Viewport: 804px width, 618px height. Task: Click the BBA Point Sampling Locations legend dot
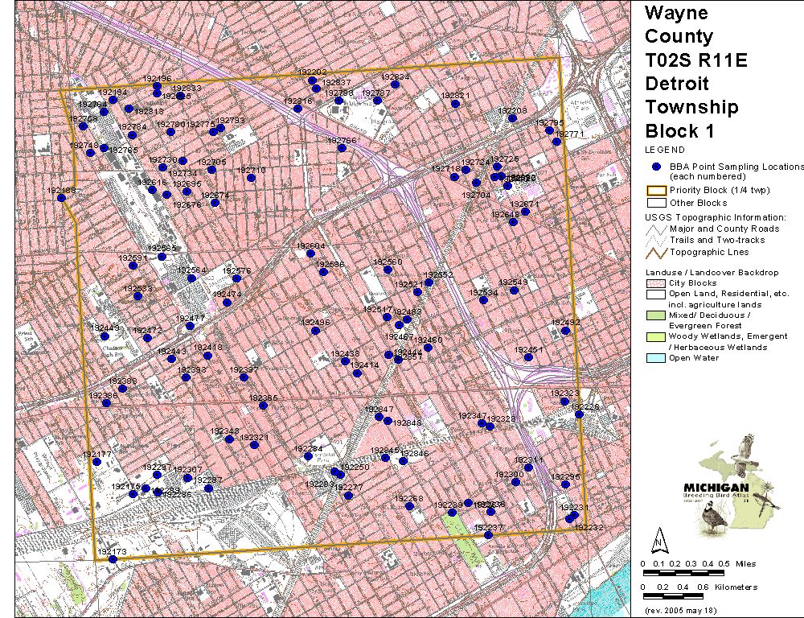point(656,166)
